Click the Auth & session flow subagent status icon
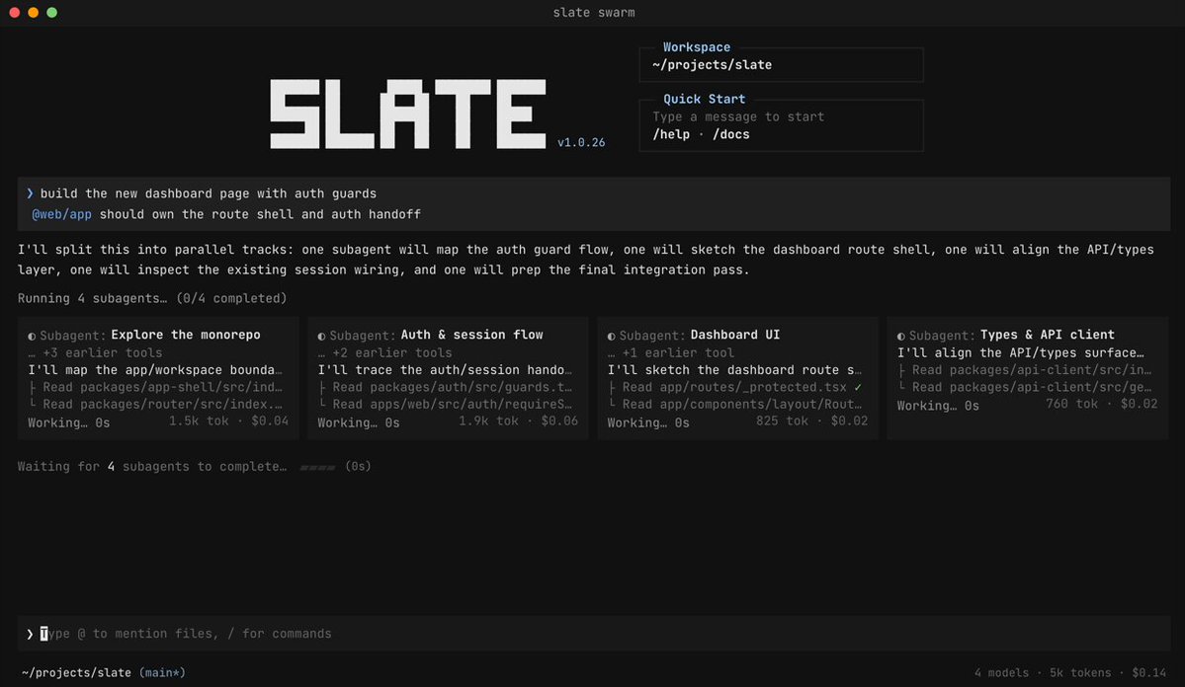1185x687 pixels. click(x=321, y=336)
